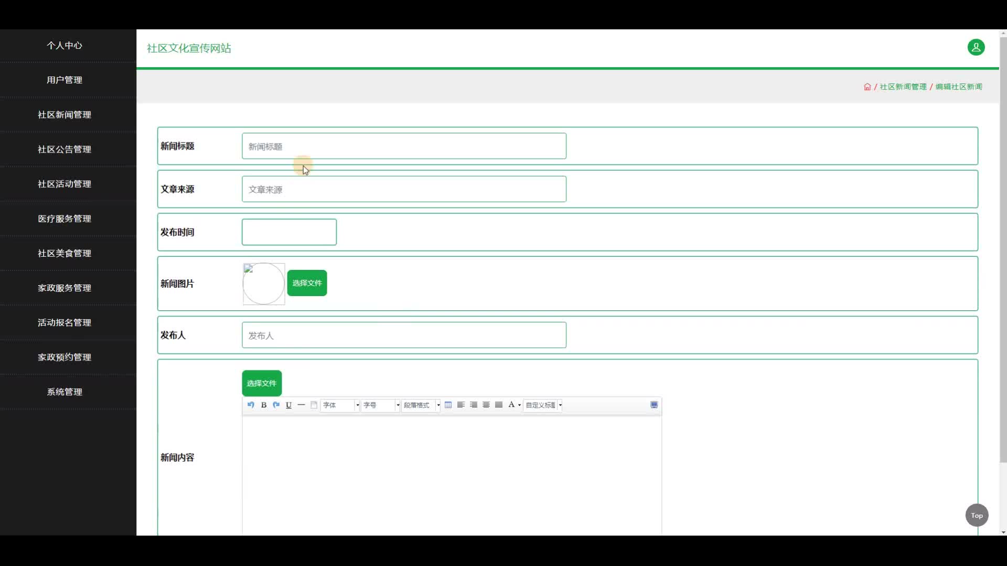
Task: Insert a horizontal line with the toolbar icon
Action: [x=301, y=405]
